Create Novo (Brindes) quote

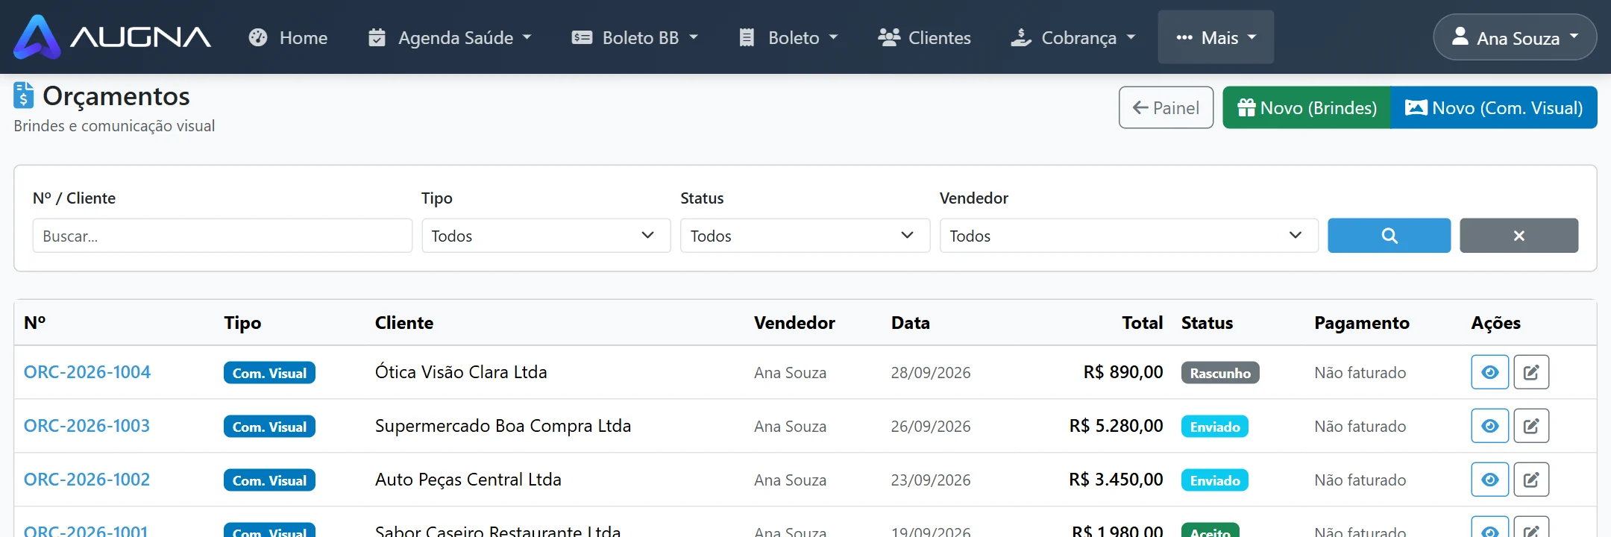(x=1307, y=107)
